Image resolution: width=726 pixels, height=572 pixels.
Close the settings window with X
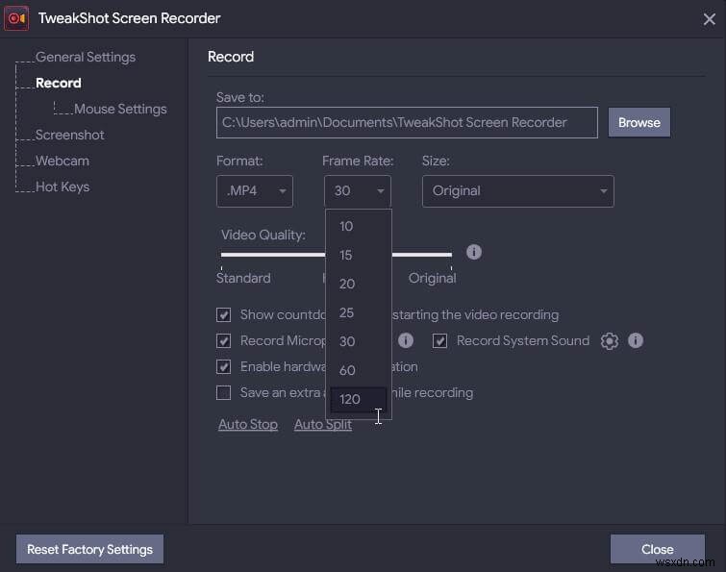click(x=709, y=17)
